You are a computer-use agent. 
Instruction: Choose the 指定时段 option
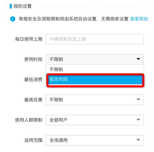(x=95, y=79)
